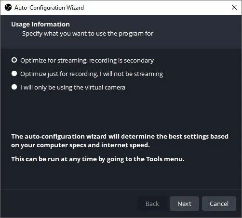The width and height of the screenshot is (242, 218).
Task: Select the streaming optimization radio button
Action: click(x=14, y=60)
